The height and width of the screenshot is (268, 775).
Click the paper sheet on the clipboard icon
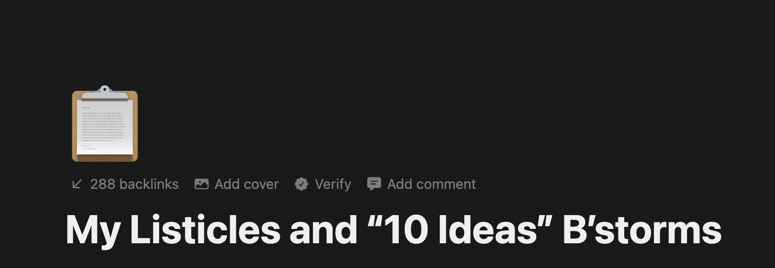[x=105, y=128]
